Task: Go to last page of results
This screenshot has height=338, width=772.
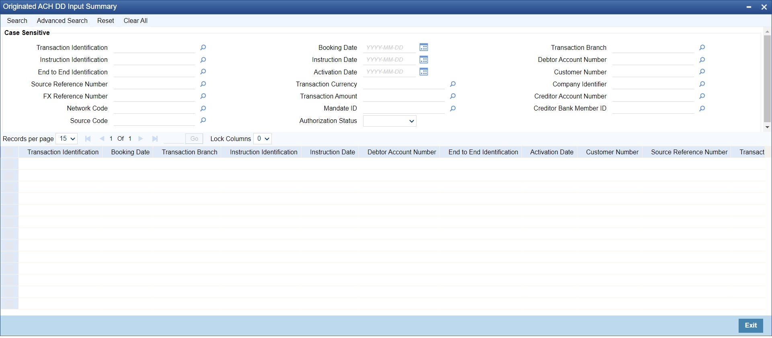Action: pos(155,139)
